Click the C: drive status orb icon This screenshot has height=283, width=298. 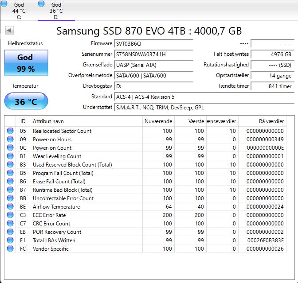[x=4, y=4]
